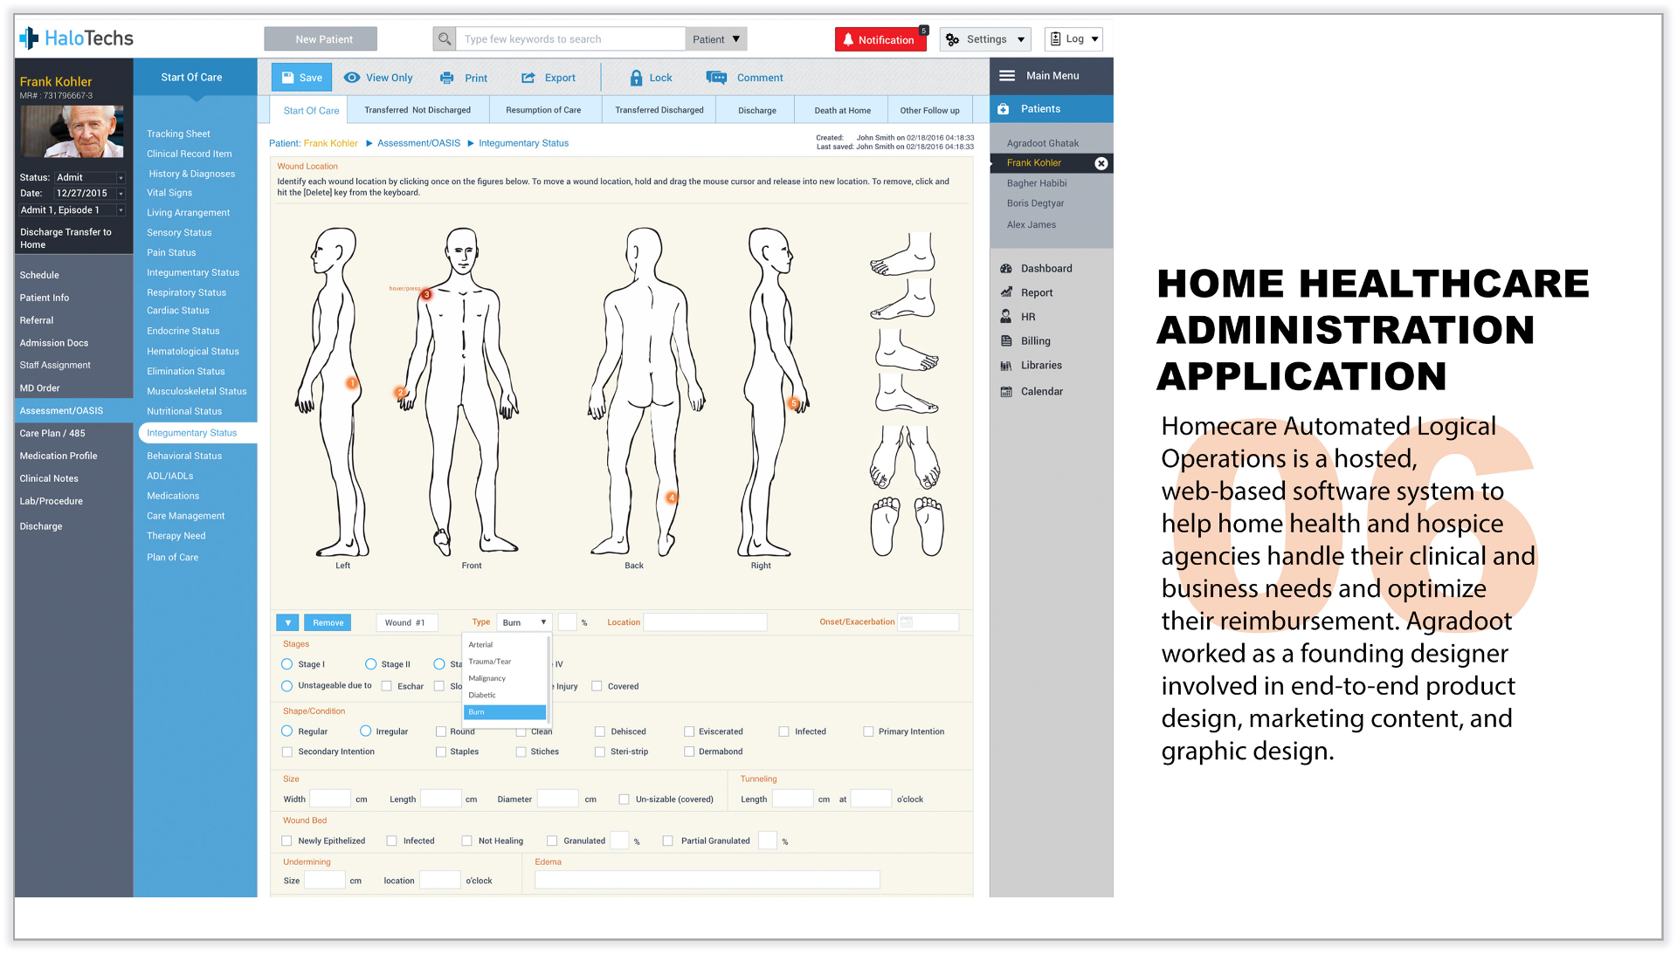The width and height of the screenshot is (1677, 954).
Task: Click the search magnifier icon
Action: (445, 39)
